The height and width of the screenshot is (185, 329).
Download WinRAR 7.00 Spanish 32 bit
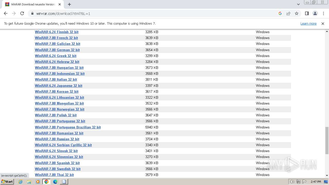tap(57, 163)
